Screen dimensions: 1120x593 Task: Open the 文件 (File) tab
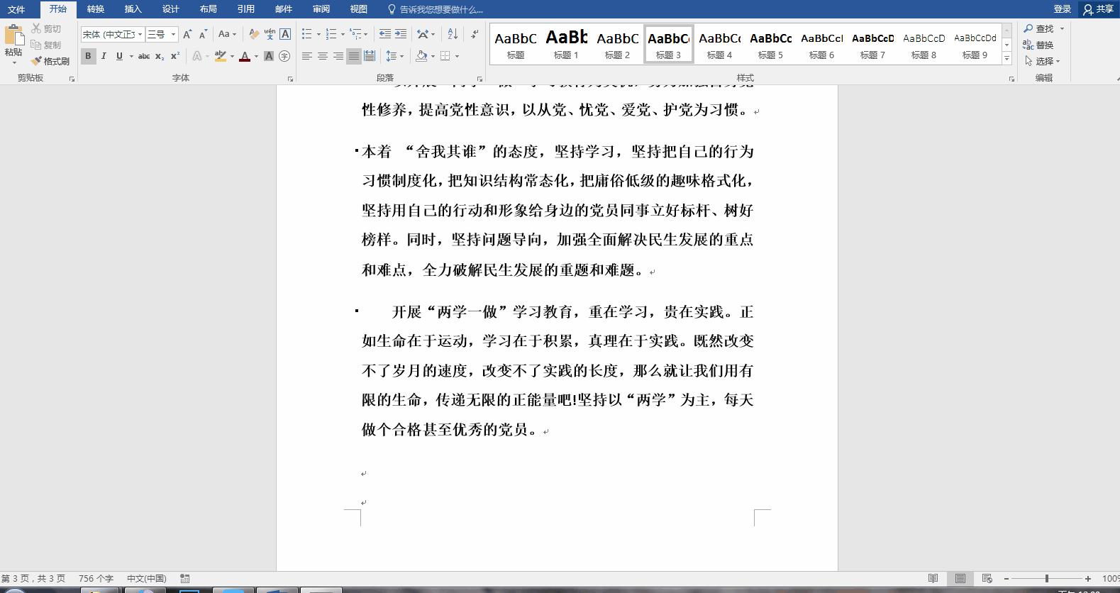[16, 9]
